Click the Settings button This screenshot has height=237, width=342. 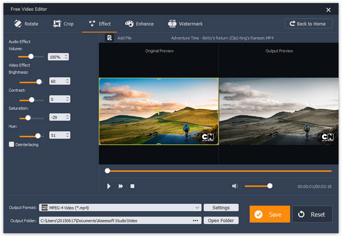[x=221, y=207]
